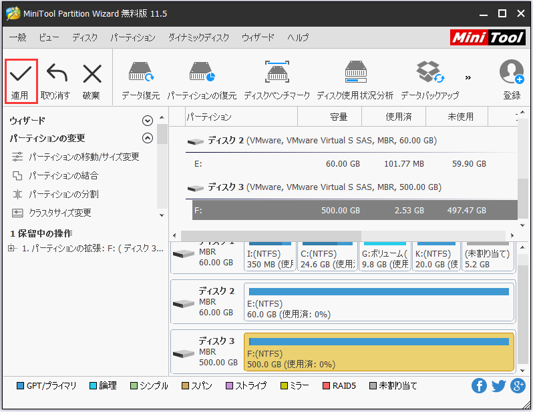This screenshot has width=533, height=412.
Task: Sort by パーティション column header
Action: 241,117
